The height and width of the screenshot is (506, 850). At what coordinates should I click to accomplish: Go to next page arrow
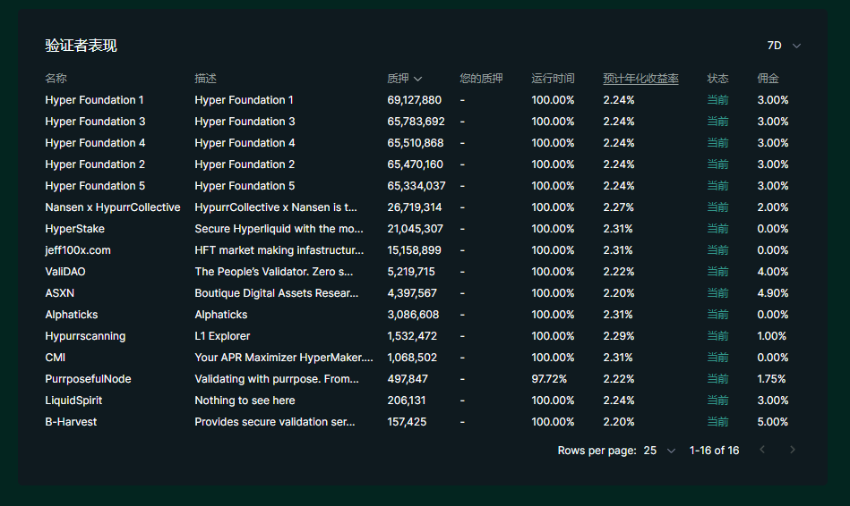tap(792, 450)
